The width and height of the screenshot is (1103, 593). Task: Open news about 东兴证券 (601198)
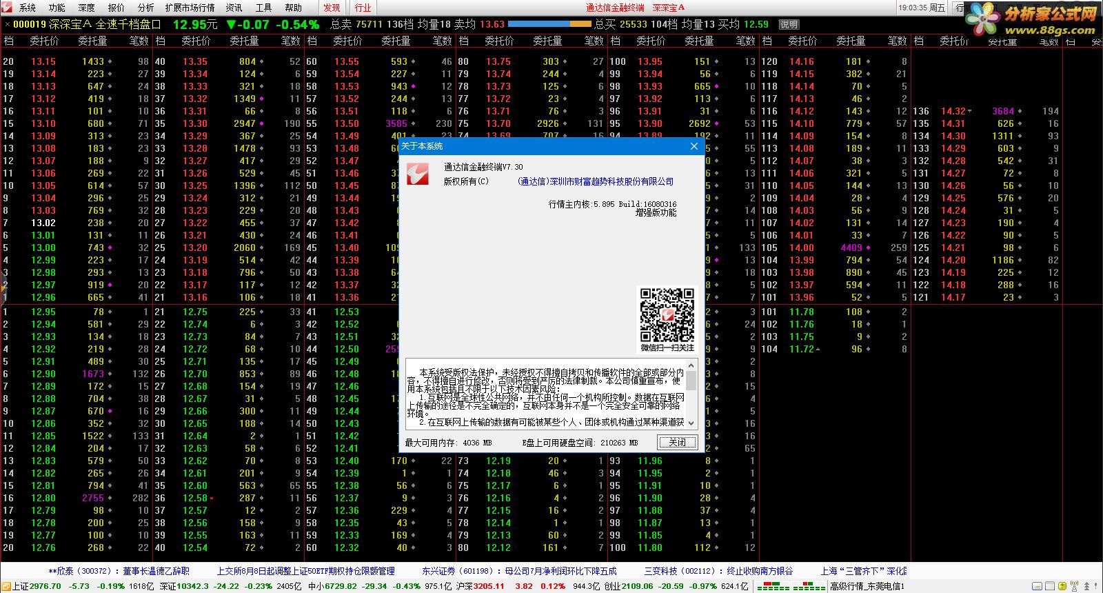click(519, 571)
